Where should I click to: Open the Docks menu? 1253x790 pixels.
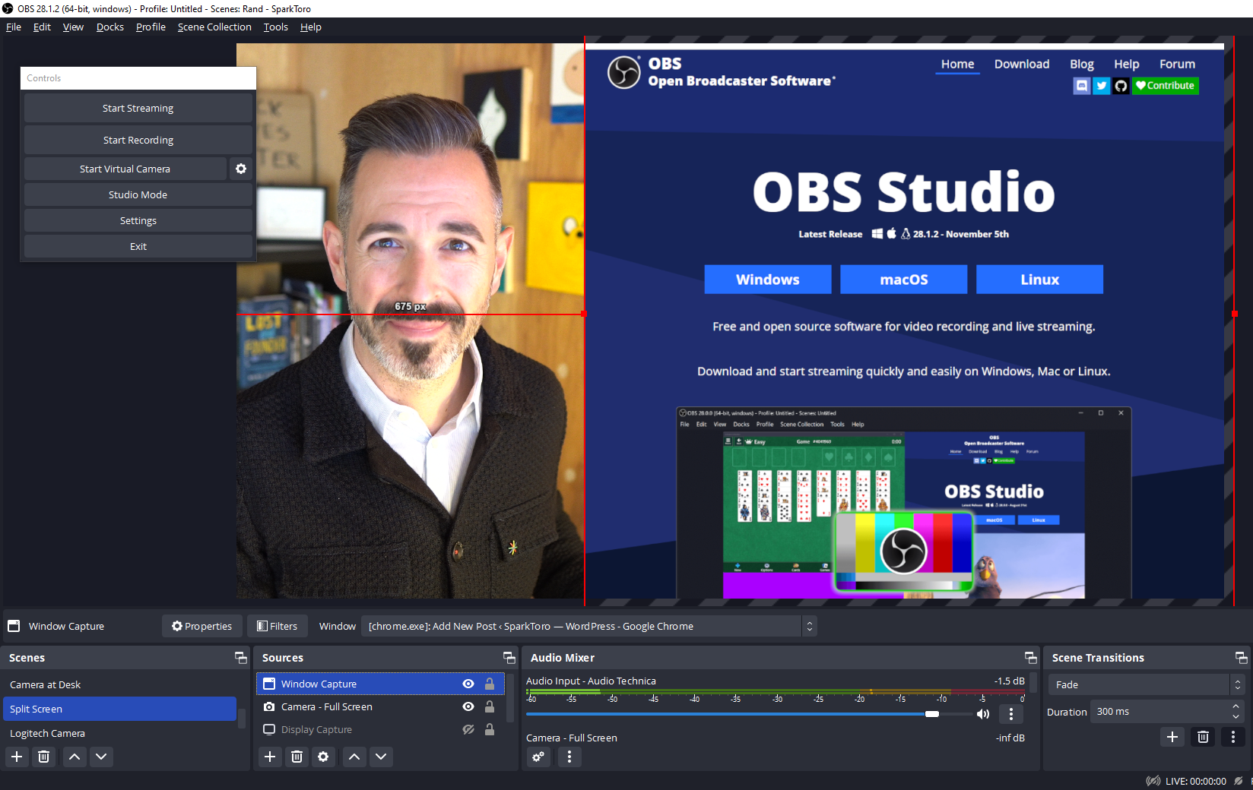[x=109, y=27]
